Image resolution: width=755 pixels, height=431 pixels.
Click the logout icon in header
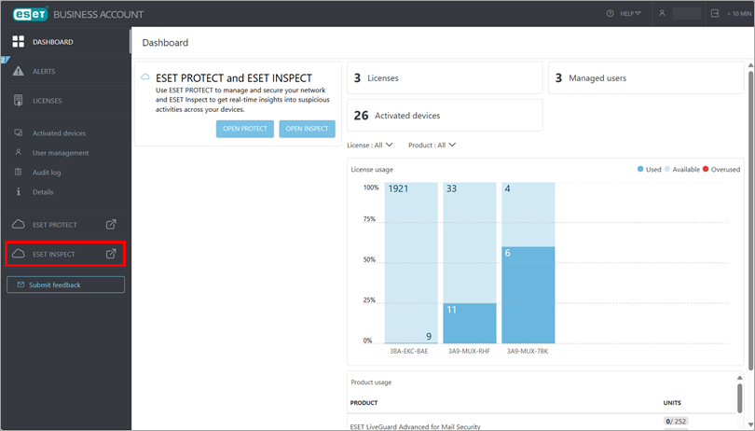coord(715,14)
